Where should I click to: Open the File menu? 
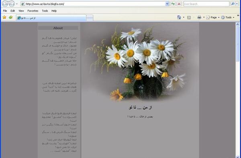point(5,11)
